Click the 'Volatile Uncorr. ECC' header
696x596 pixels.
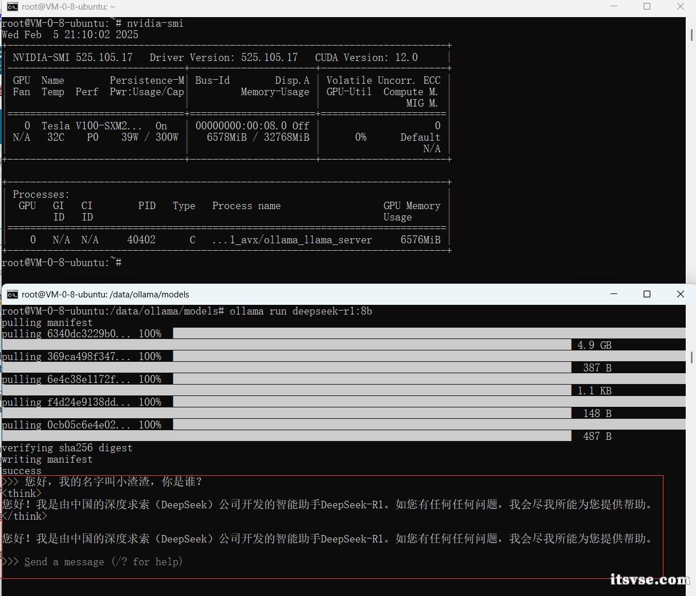383,80
